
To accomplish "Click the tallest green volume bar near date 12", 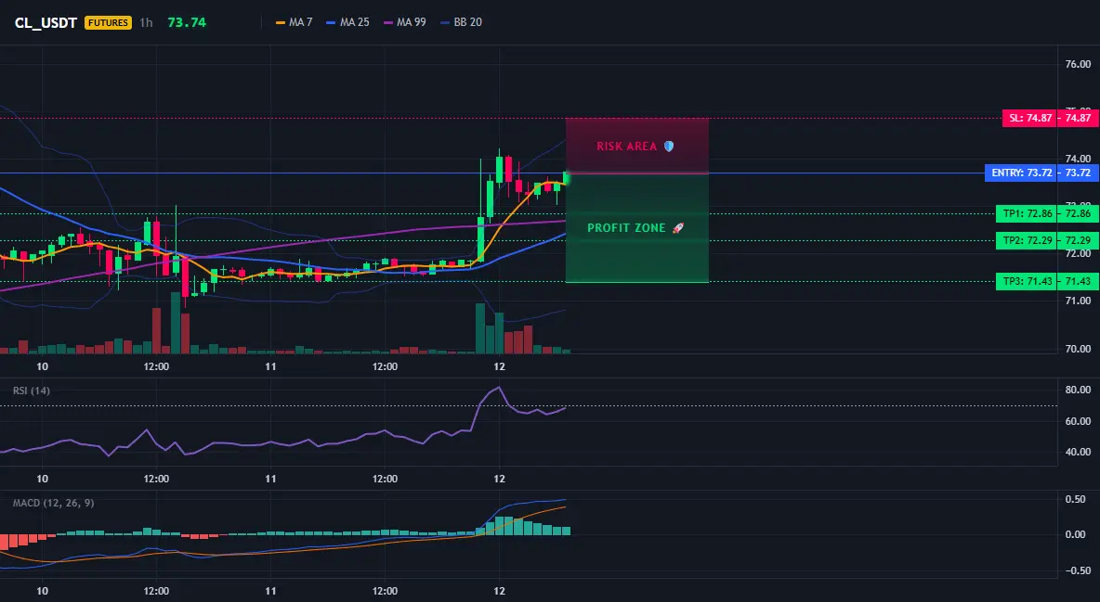I will (x=479, y=328).
